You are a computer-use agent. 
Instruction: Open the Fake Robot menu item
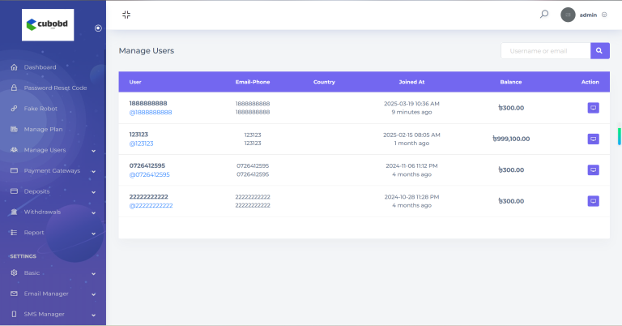(x=41, y=109)
